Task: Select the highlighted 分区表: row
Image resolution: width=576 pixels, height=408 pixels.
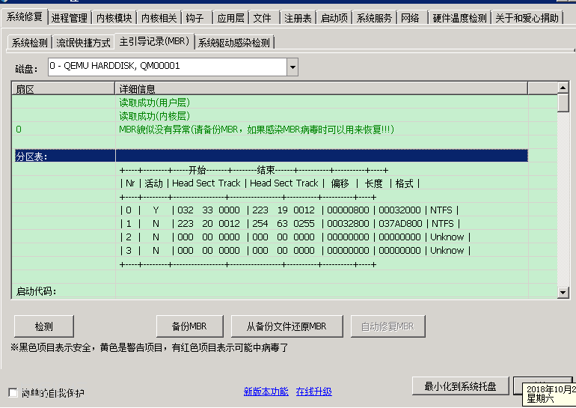Action: [x=270, y=156]
